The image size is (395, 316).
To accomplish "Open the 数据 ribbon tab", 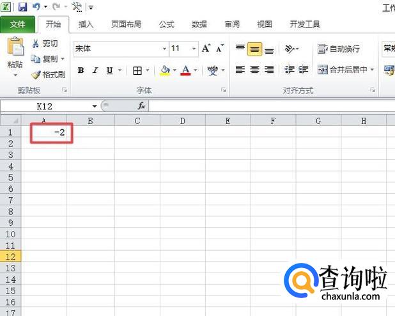I will [x=199, y=24].
